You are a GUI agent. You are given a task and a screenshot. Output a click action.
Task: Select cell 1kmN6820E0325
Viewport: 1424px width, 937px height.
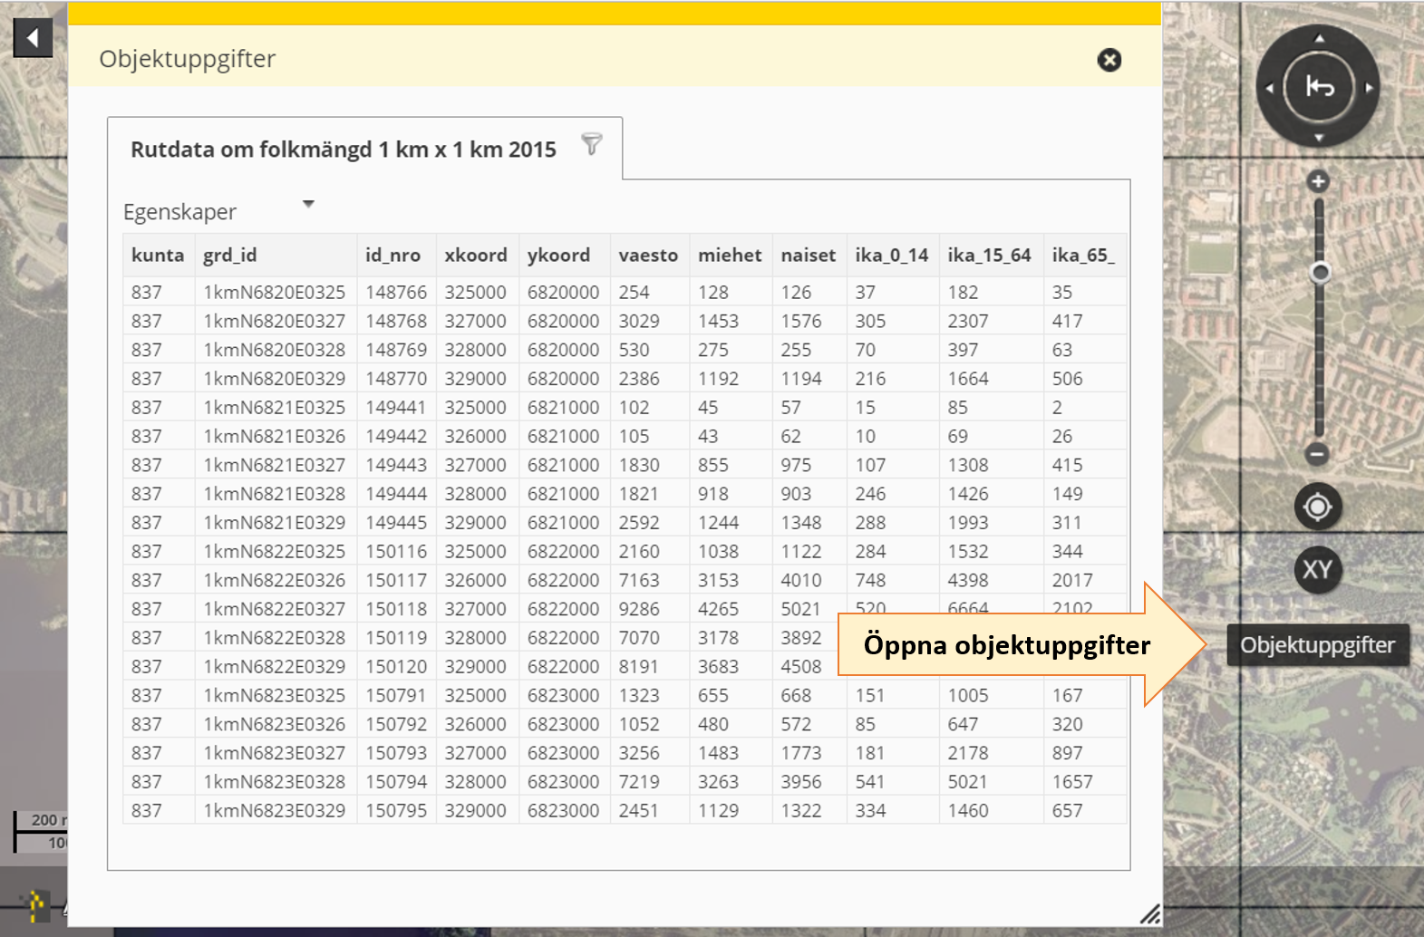pyautogui.click(x=275, y=293)
